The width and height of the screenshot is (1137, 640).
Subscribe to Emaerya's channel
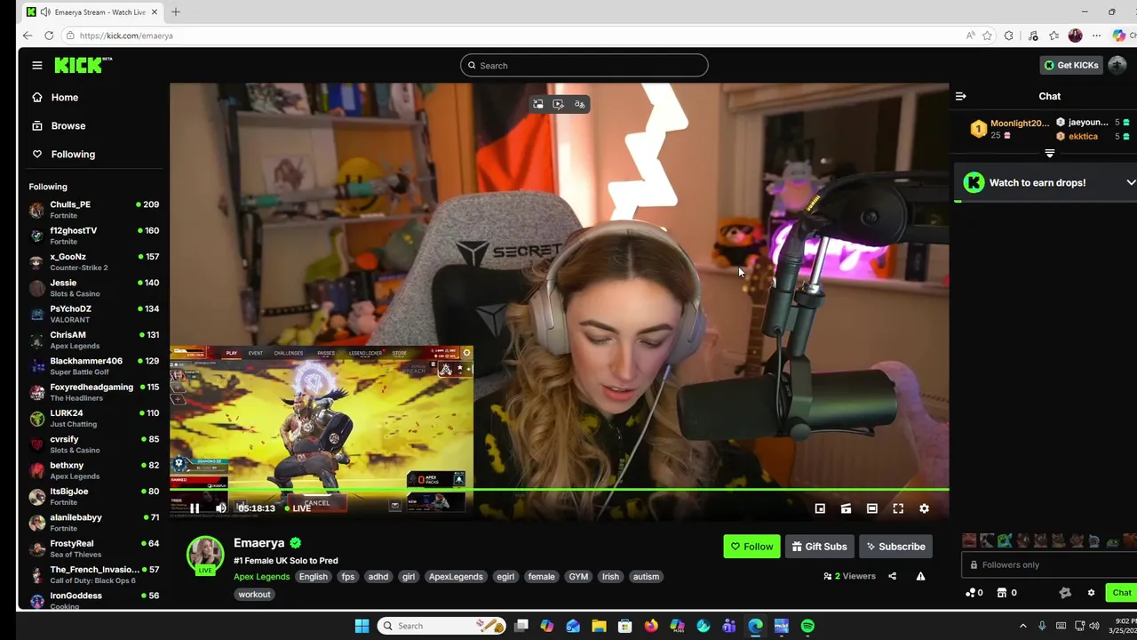pyautogui.click(x=895, y=547)
